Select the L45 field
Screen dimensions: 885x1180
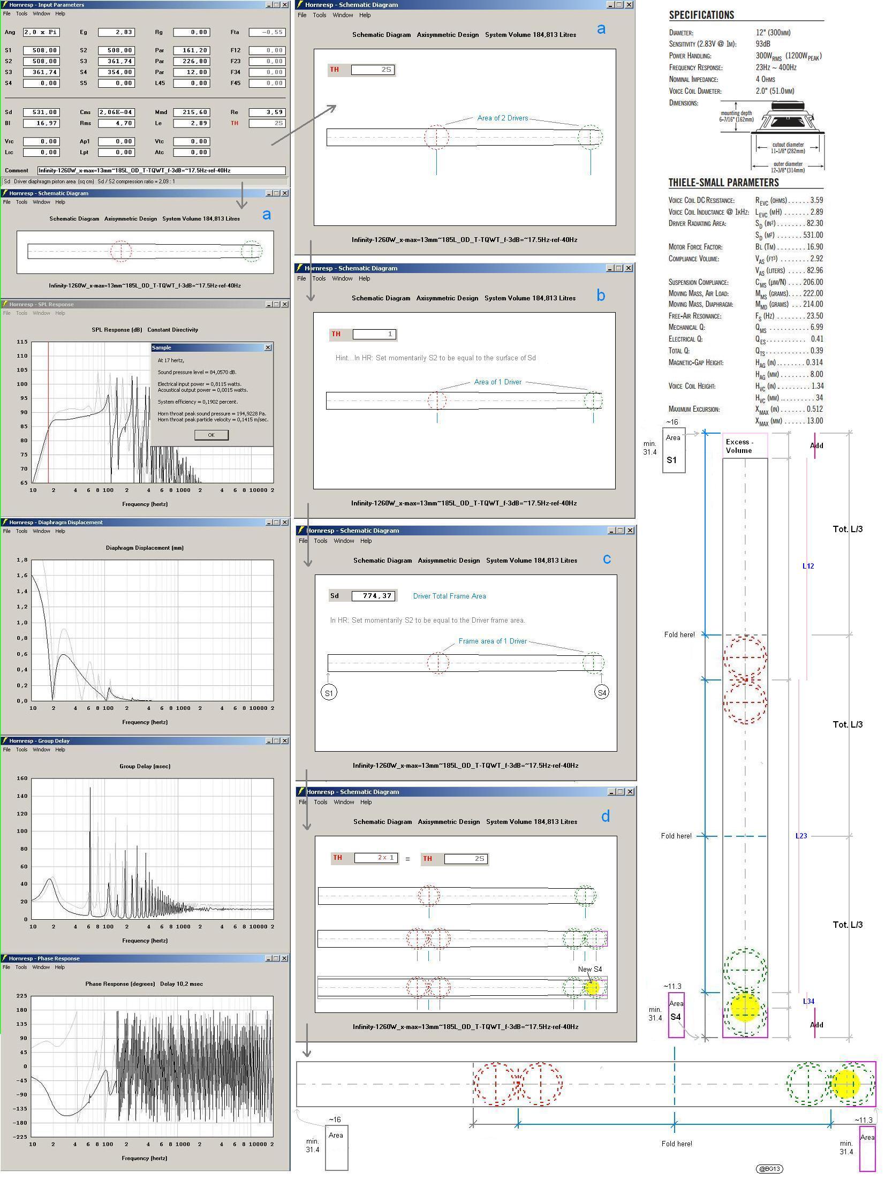192,83
